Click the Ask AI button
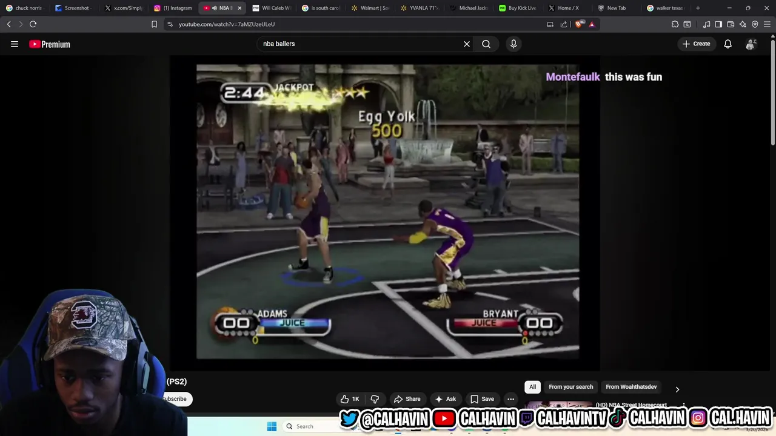Viewport: 776px width, 436px height. [445, 399]
